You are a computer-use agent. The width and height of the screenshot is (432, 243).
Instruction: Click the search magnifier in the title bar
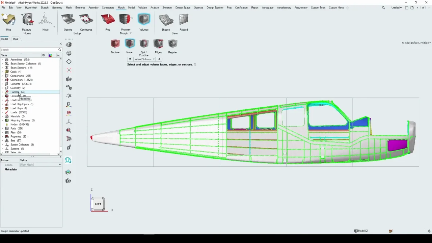click(383, 7)
